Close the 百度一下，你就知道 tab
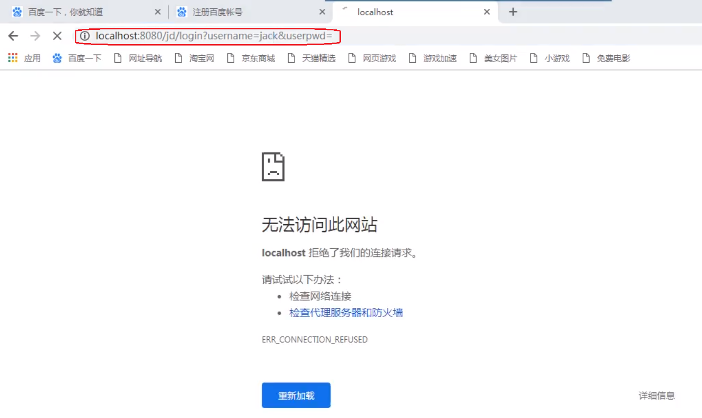The image size is (702, 418). (158, 12)
